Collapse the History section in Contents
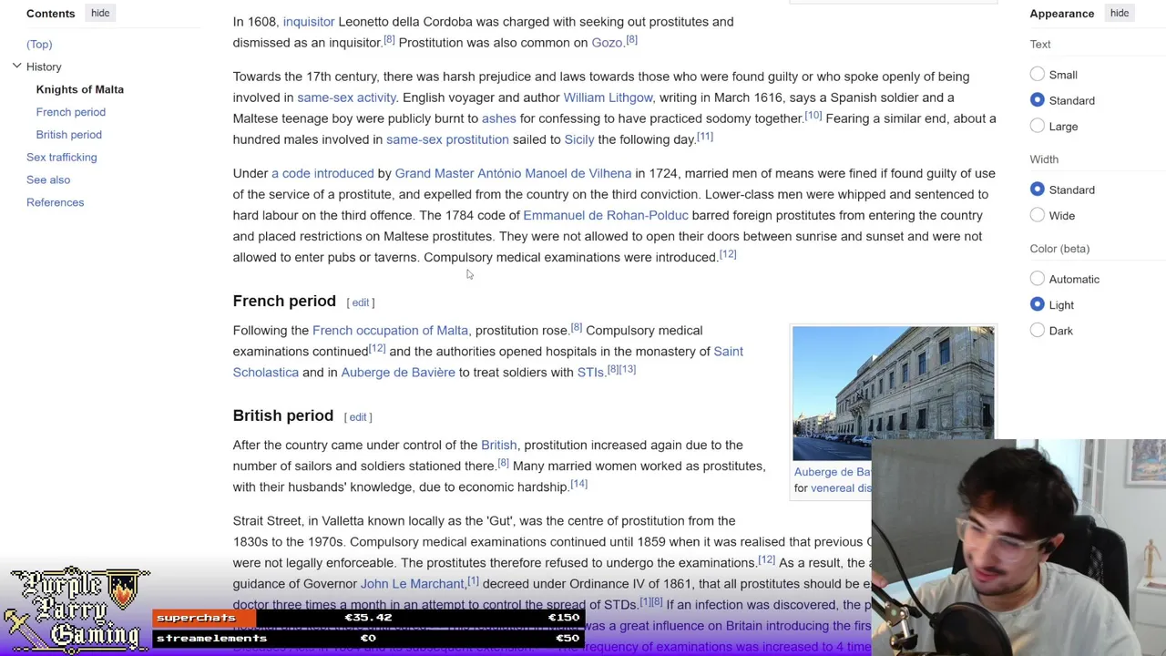The height and width of the screenshot is (656, 1166). pyautogui.click(x=16, y=67)
